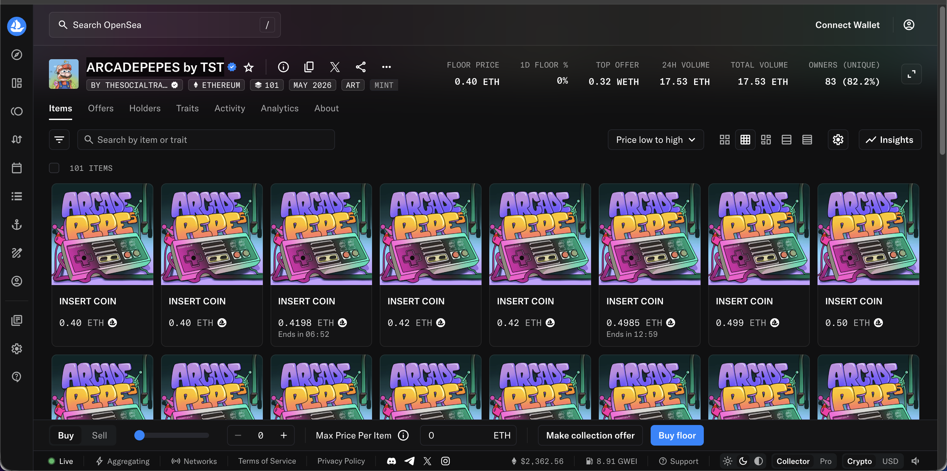Open the Insights panel button
The image size is (947, 471).
coord(890,140)
